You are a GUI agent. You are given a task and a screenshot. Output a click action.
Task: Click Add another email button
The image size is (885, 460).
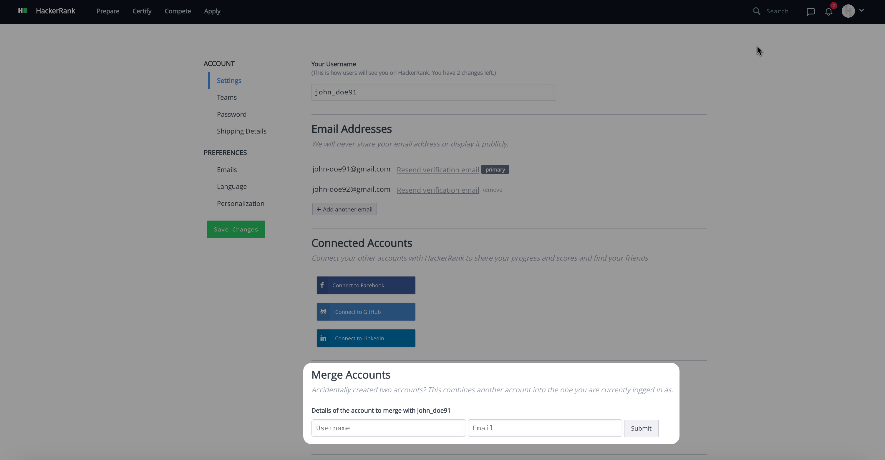pyautogui.click(x=344, y=209)
